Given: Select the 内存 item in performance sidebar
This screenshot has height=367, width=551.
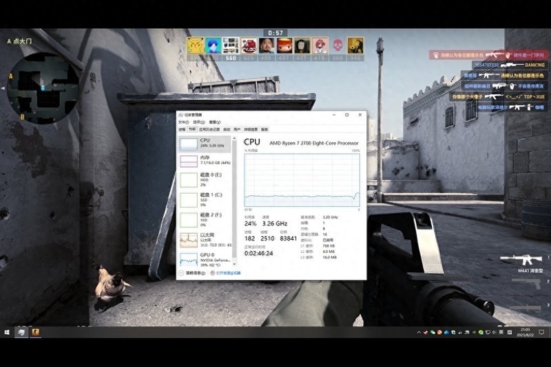Looking at the screenshot, I should (x=205, y=162).
